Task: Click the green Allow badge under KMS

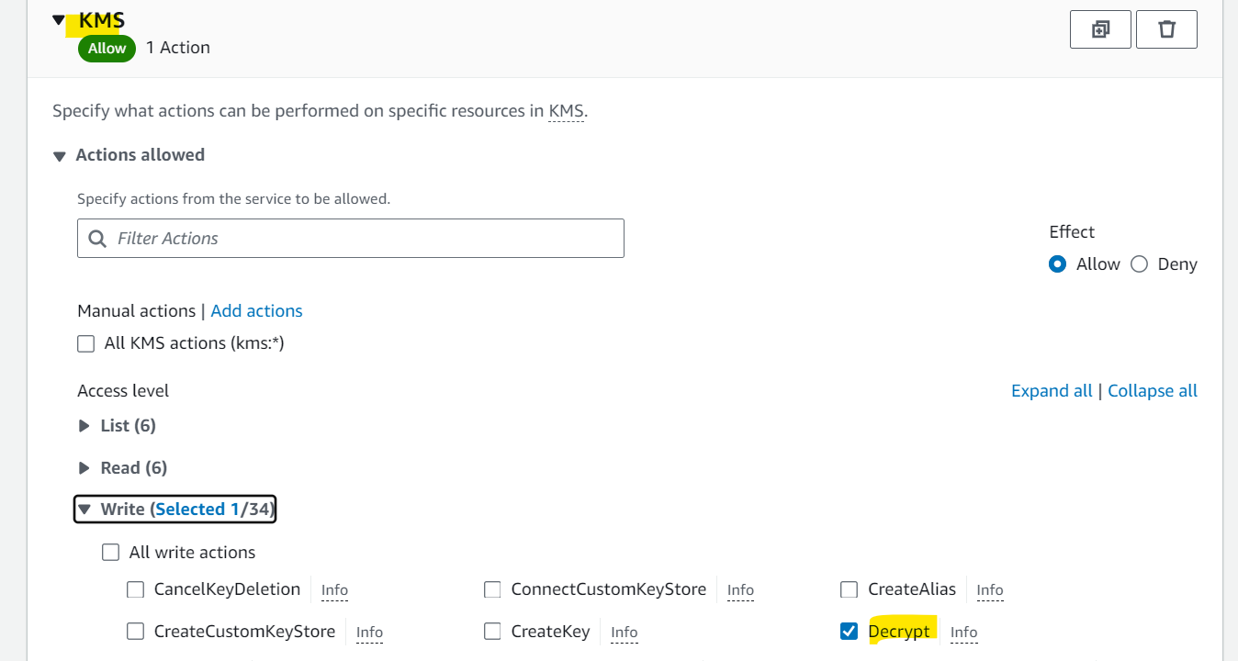Action: (107, 49)
